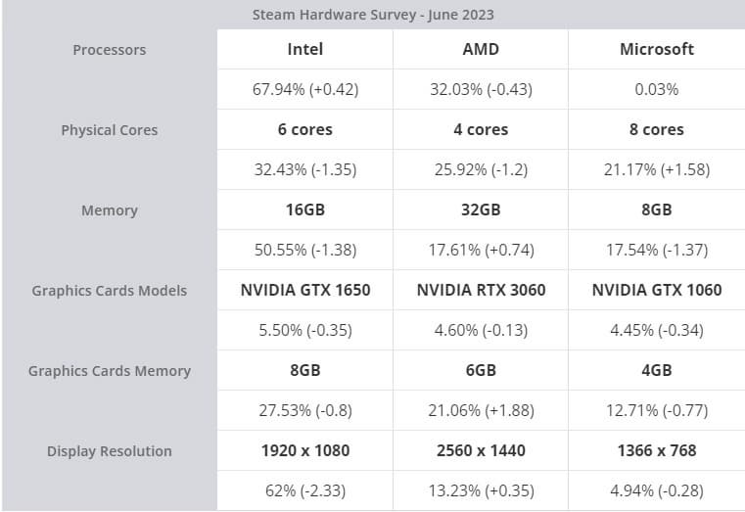Viewport: 745px width, 512px height.
Task: Click the 1920 x 1080 resolution cell
Action: (x=305, y=450)
